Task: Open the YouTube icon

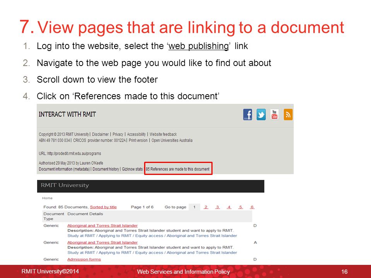Action: (274, 115)
